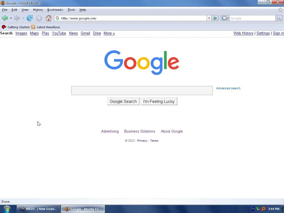
Task: Open the View menu
Action: point(25,10)
